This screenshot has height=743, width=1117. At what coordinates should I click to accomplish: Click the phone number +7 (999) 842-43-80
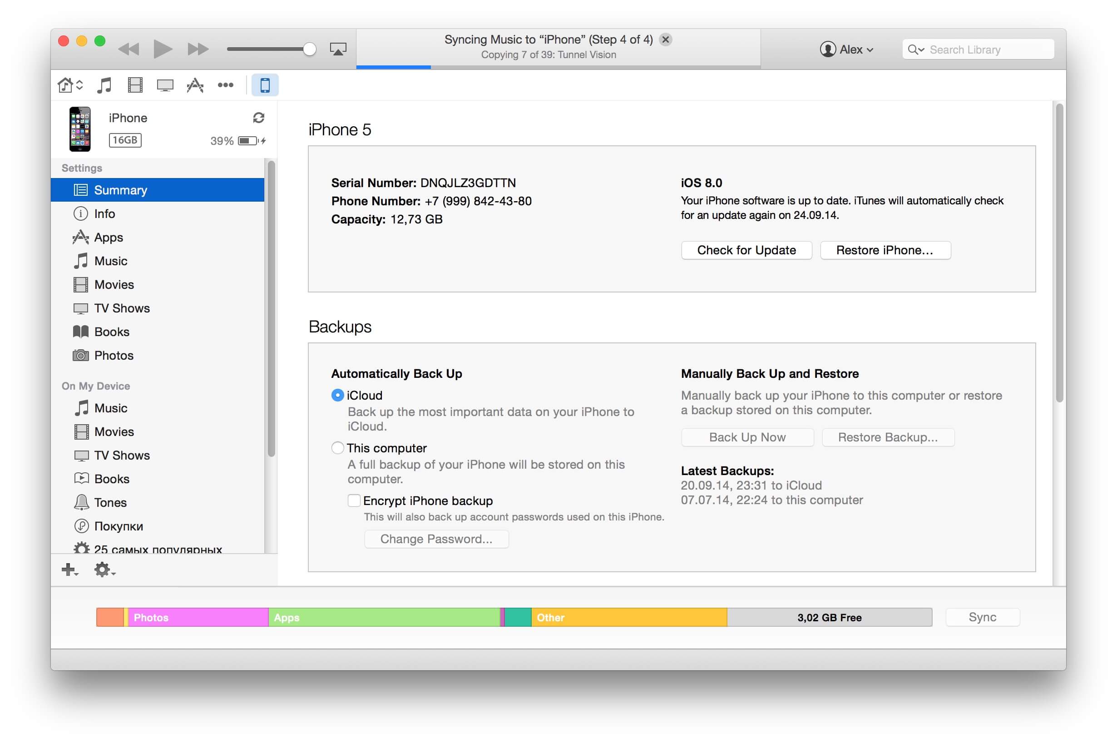click(478, 201)
